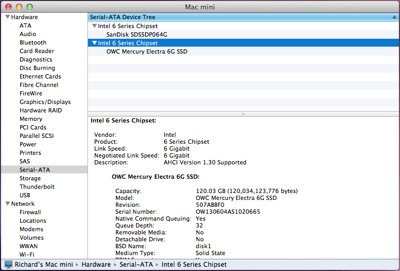Screen dimensions: 400x271
Task: Open the Power section
Action: [x=28, y=144]
